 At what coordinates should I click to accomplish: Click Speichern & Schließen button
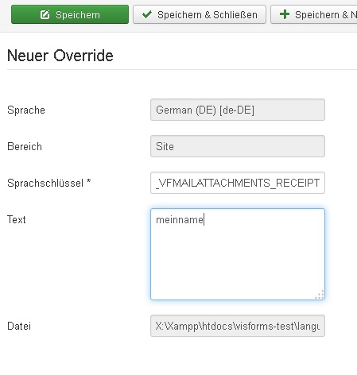point(200,14)
